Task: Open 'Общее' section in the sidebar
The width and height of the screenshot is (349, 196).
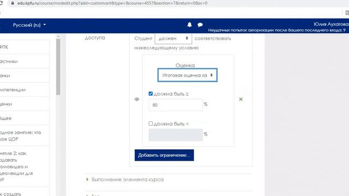Action: [x=25, y=118]
